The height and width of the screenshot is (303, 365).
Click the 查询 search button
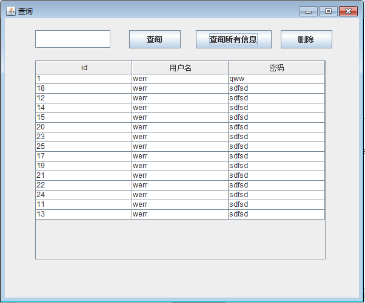point(155,39)
